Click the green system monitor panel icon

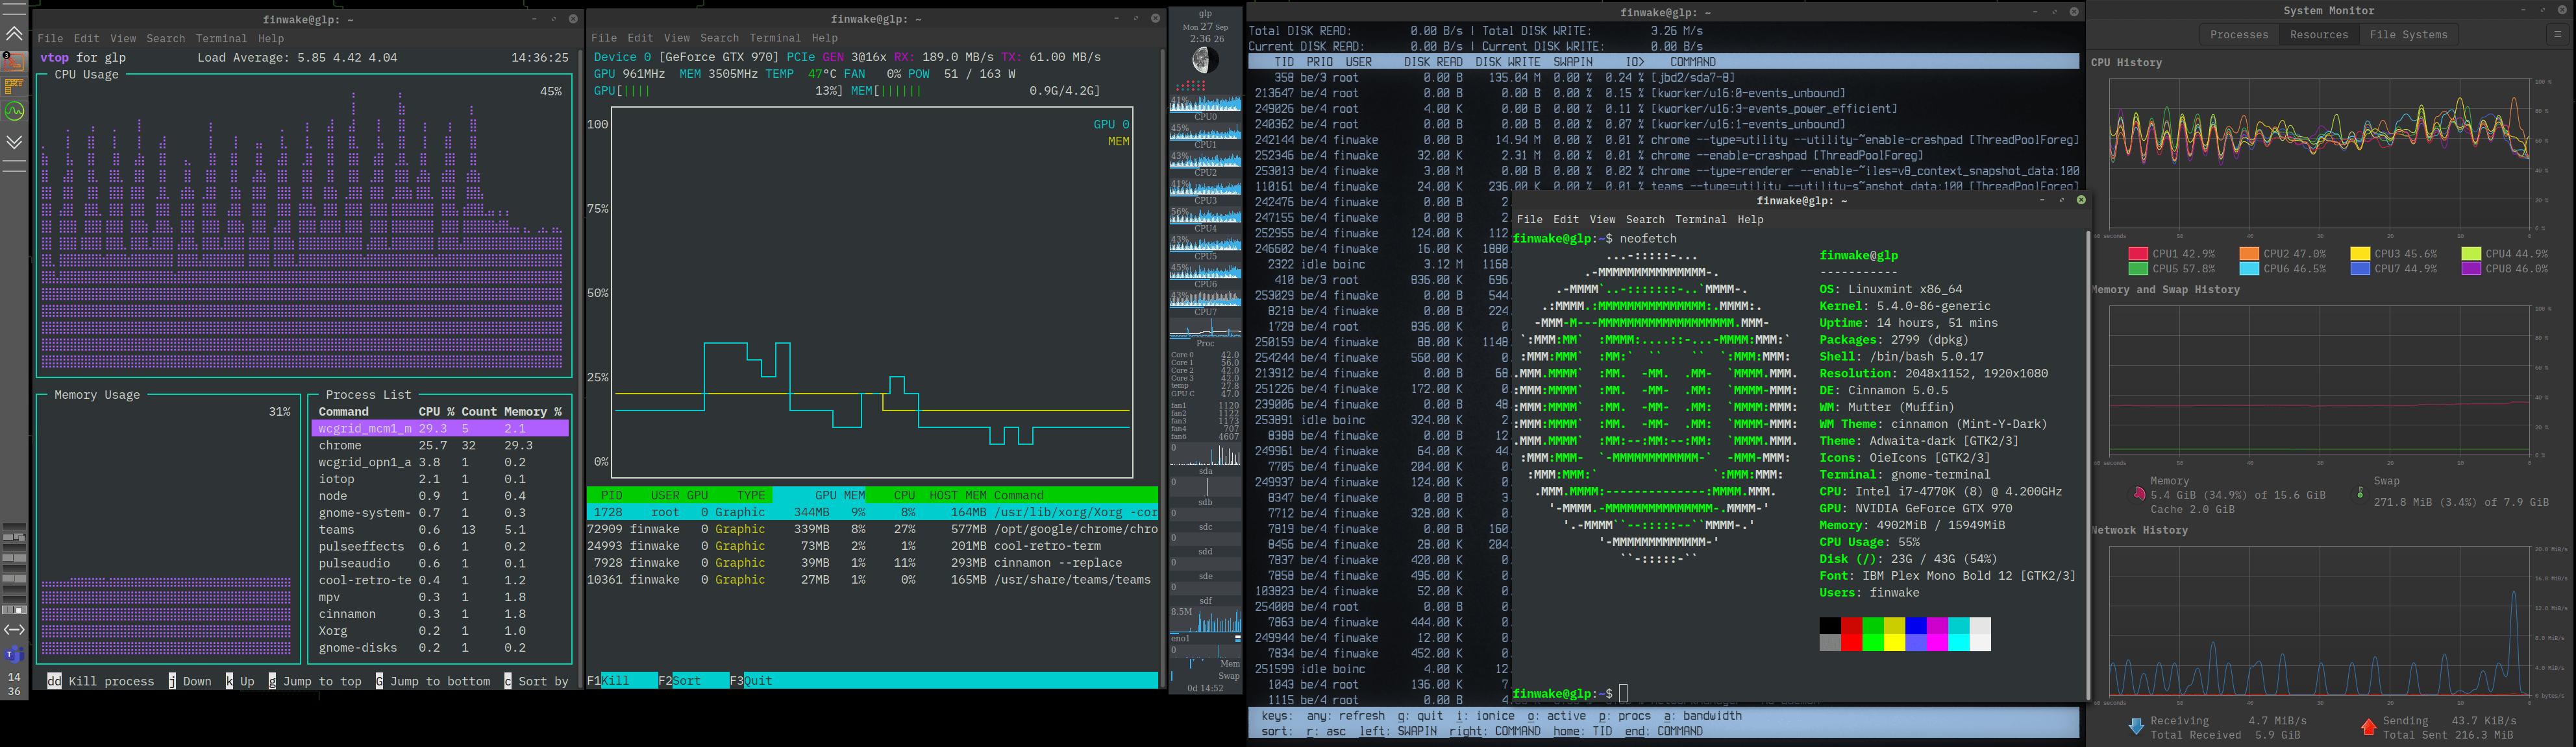(14, 112)
